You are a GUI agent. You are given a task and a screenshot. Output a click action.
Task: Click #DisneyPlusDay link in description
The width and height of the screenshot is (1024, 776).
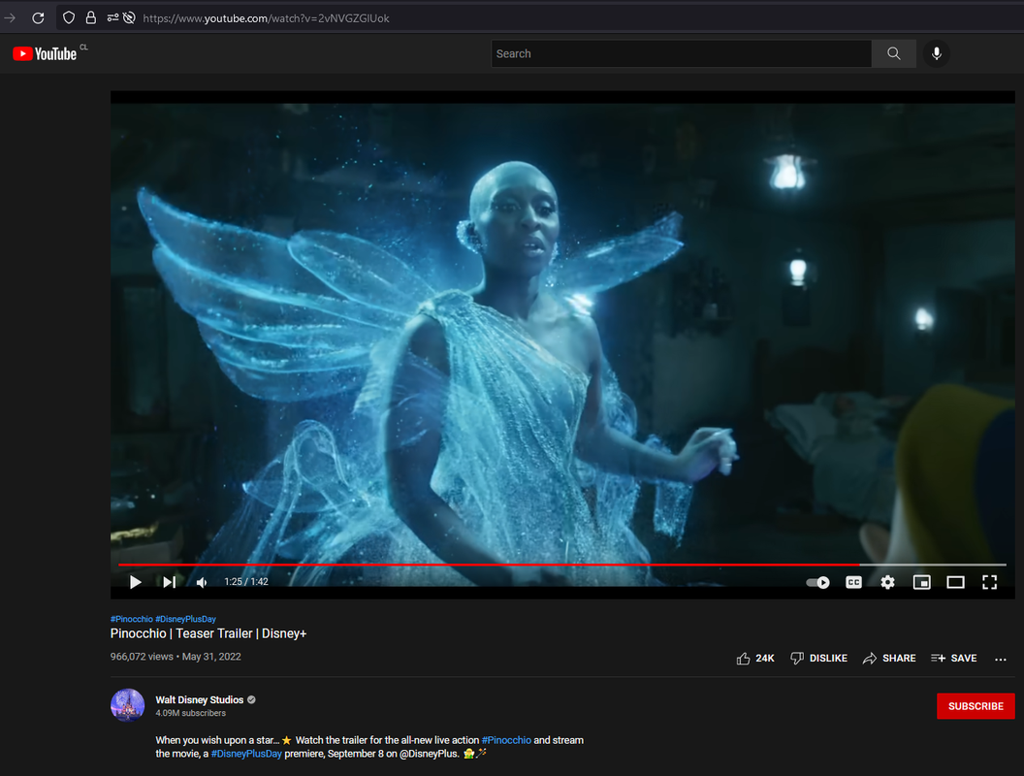(x=246, y=754)
